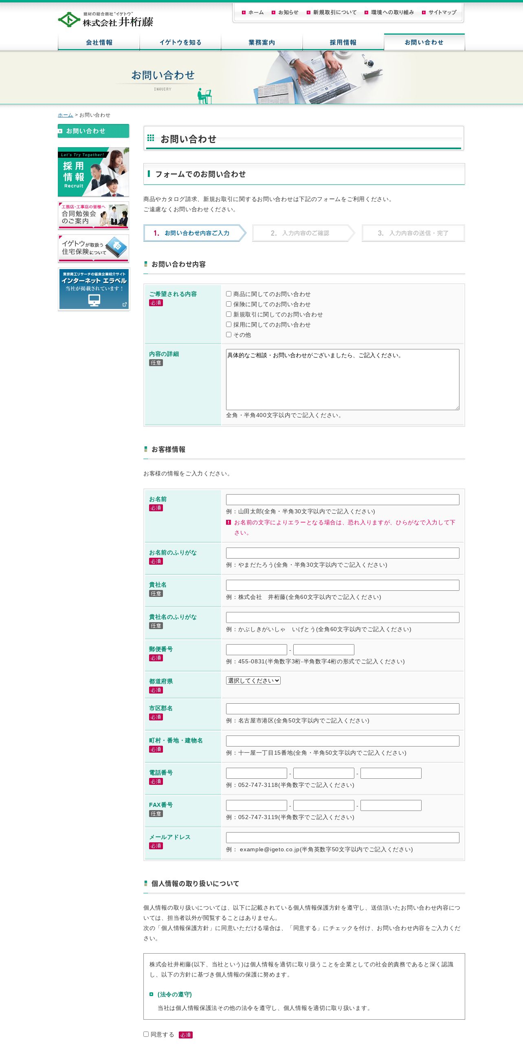The height and width of the screenshot is (1047, 523).
Task: Click the 必須 badge beside 同意する
Action: tap(186, 1035)
